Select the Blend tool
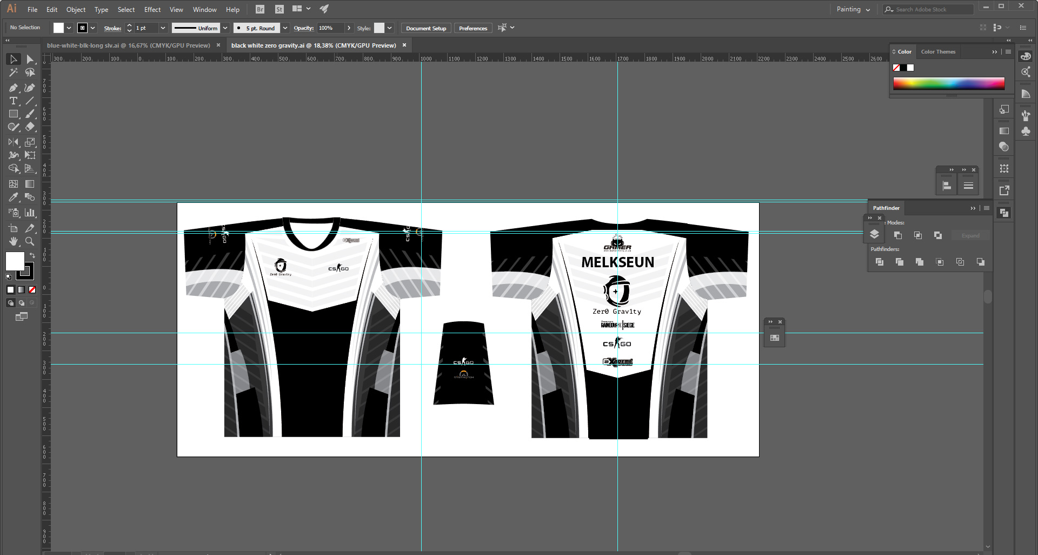Screen dimensions: 1038x555 coord(30,197)
